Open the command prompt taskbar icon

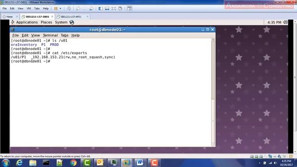point(46,163)
